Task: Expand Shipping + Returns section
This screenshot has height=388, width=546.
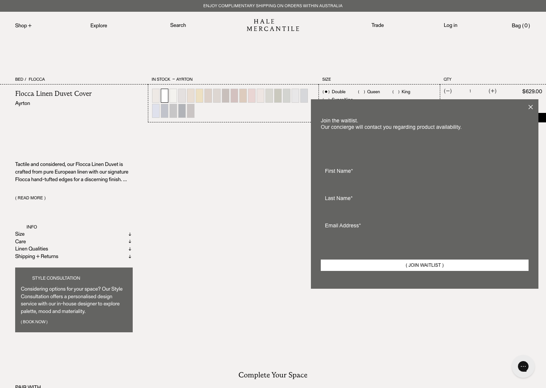Action: pyautogui.click(x=73, y=257)
